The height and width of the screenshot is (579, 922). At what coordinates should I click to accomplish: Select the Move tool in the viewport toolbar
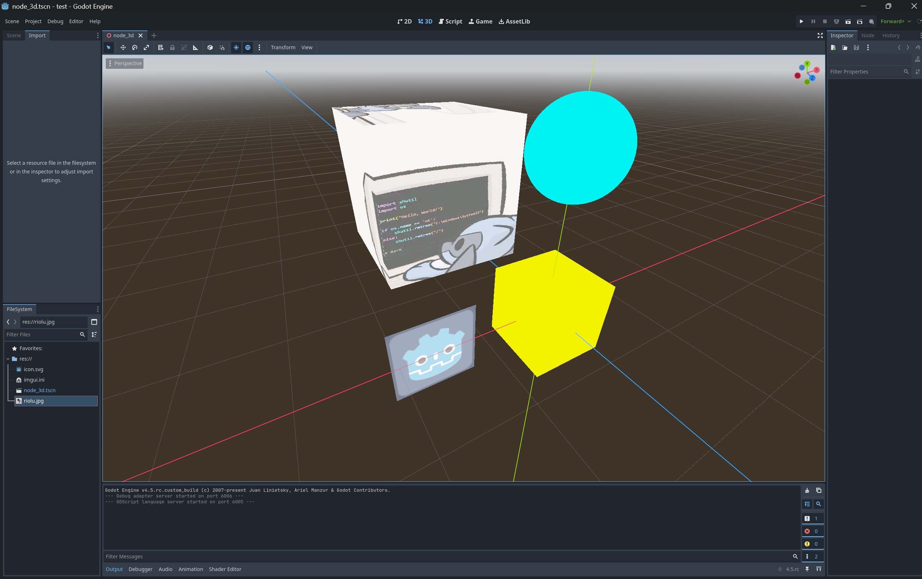[123, 47]
